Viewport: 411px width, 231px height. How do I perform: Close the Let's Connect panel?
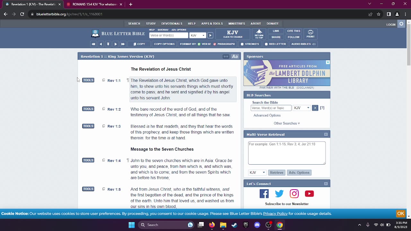point(326,184)
